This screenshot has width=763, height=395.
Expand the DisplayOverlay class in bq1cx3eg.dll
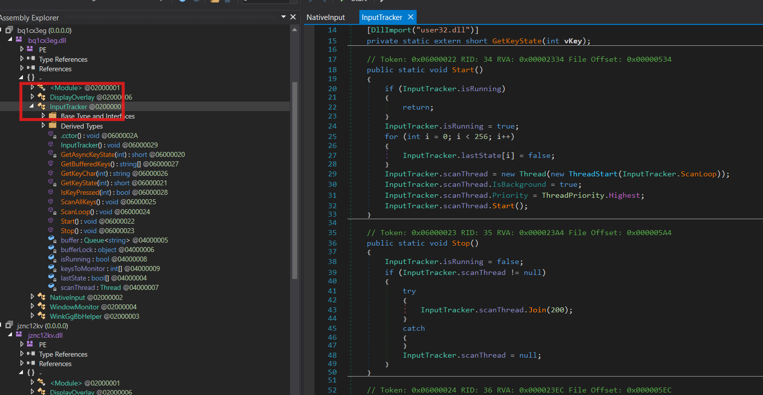coord(32,97)
